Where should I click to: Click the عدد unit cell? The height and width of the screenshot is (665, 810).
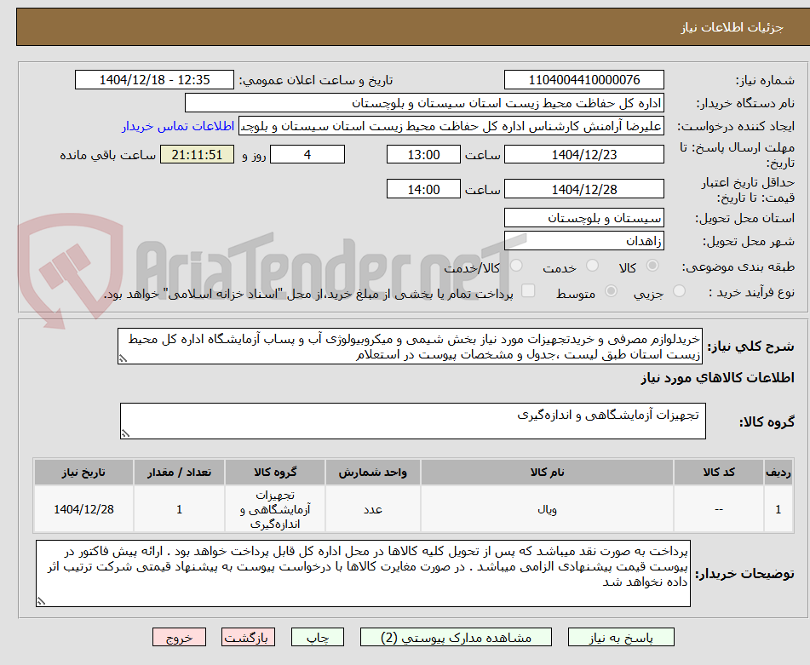(x=372, y=509)
